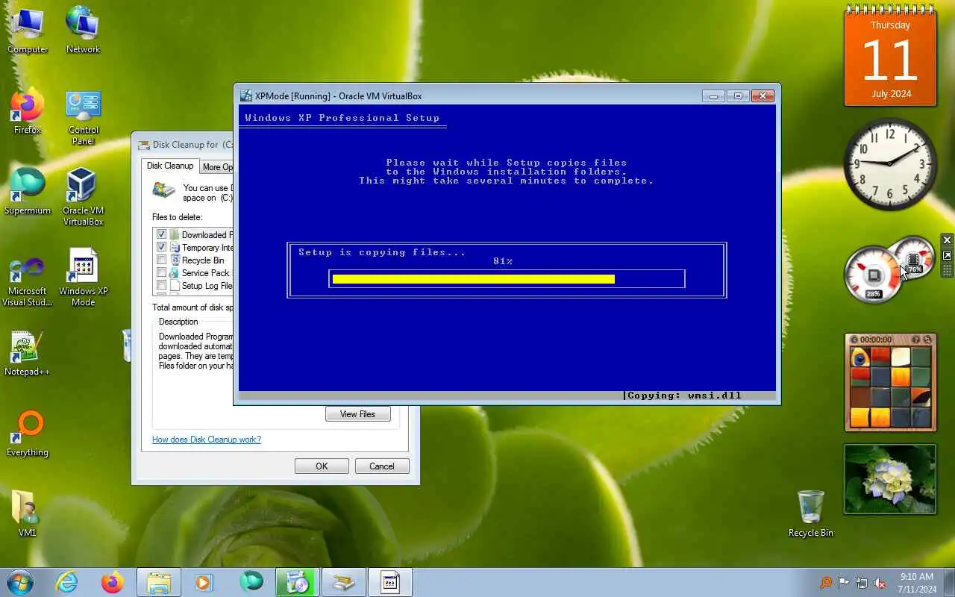Open 'How does Disk Cleanup work?' link

click(x=207, y=440)
